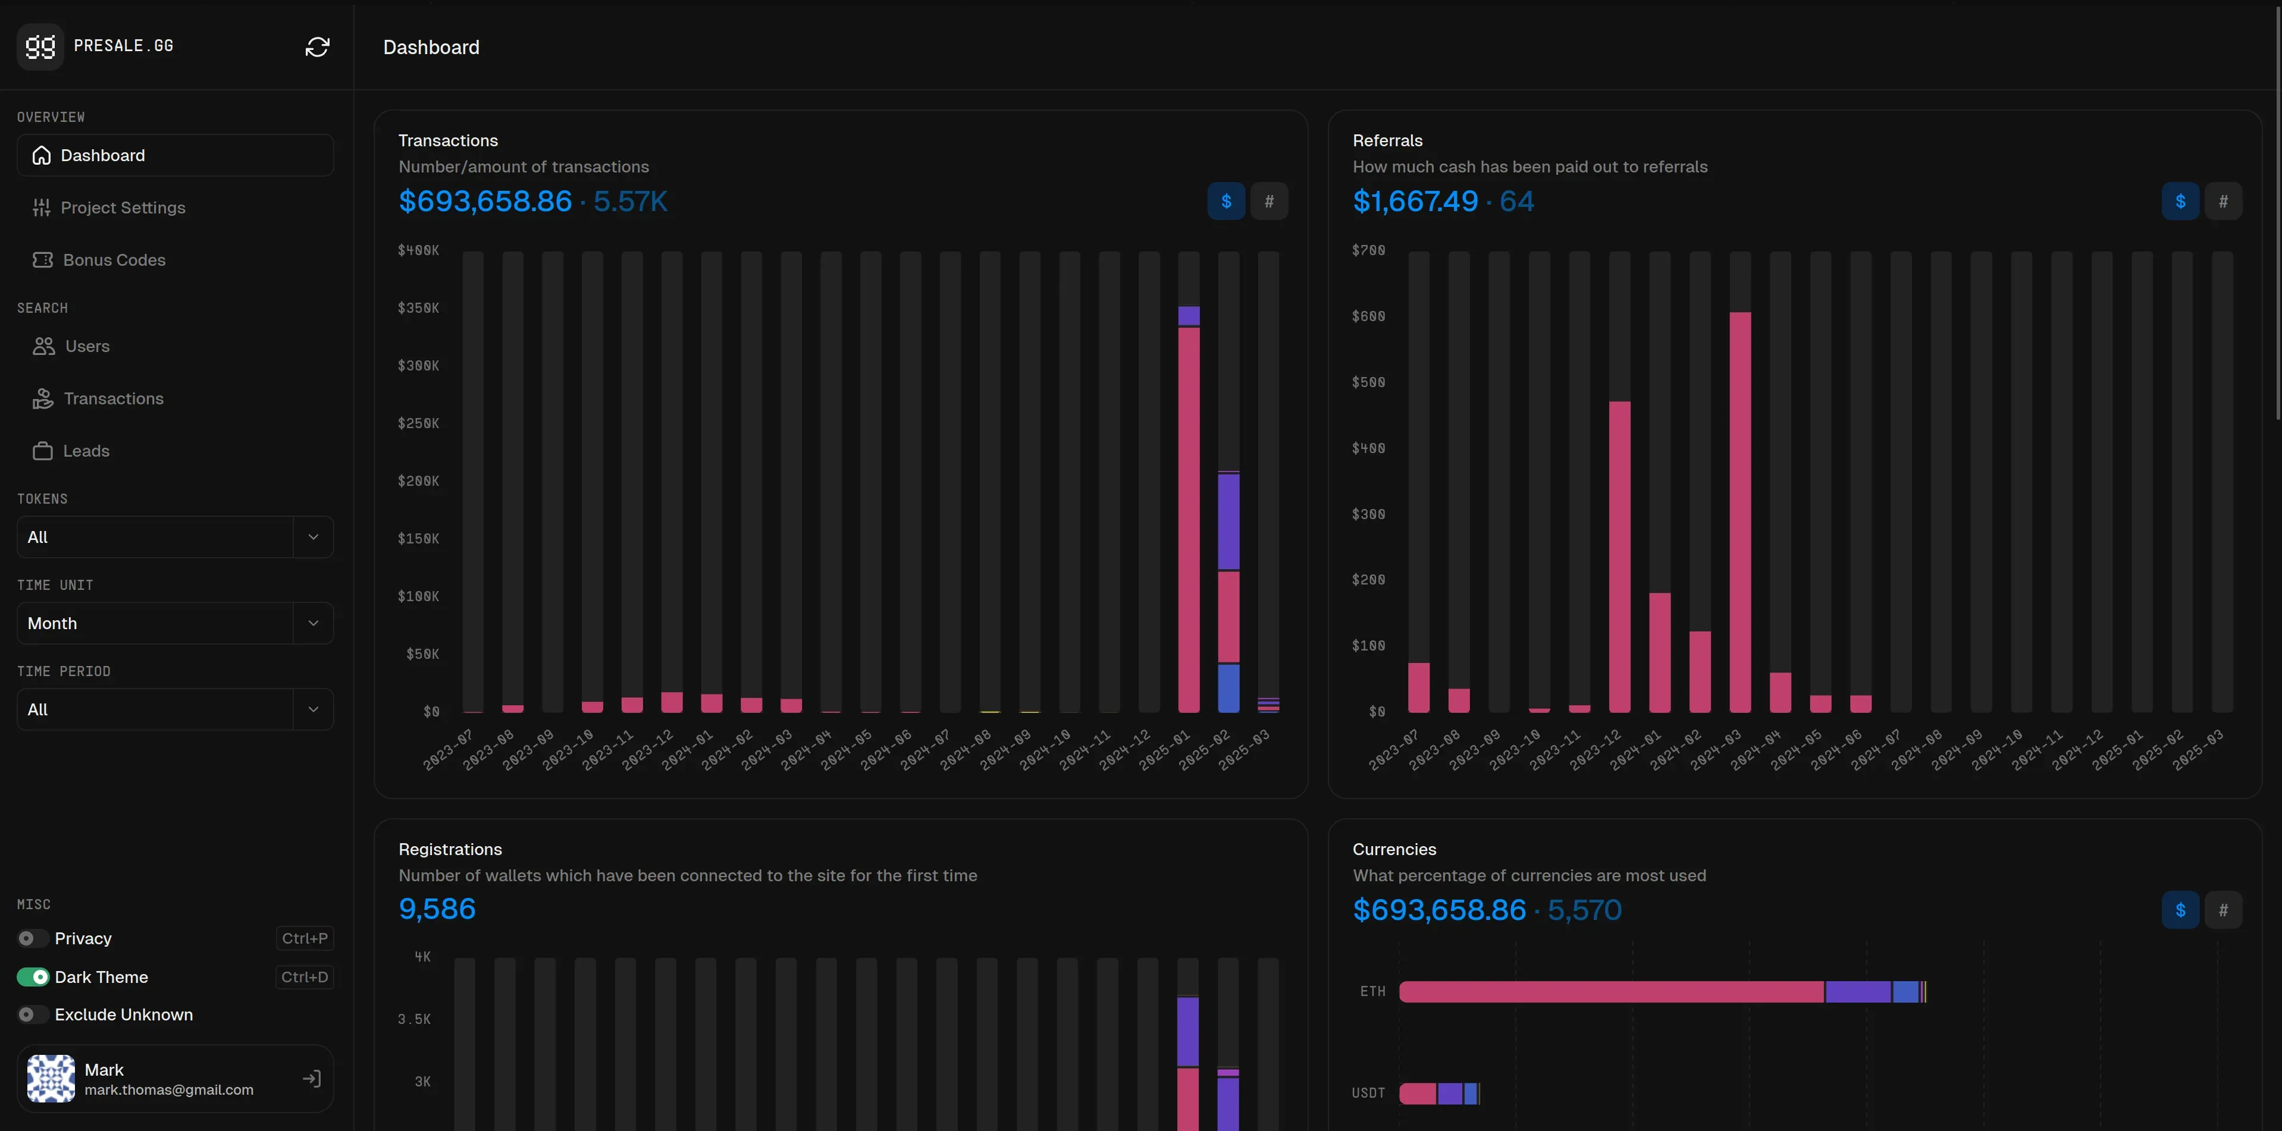The image size is (2282, 1131).
Task: Switch Referrals chart to count (#) view
Action: (2223, 201)
